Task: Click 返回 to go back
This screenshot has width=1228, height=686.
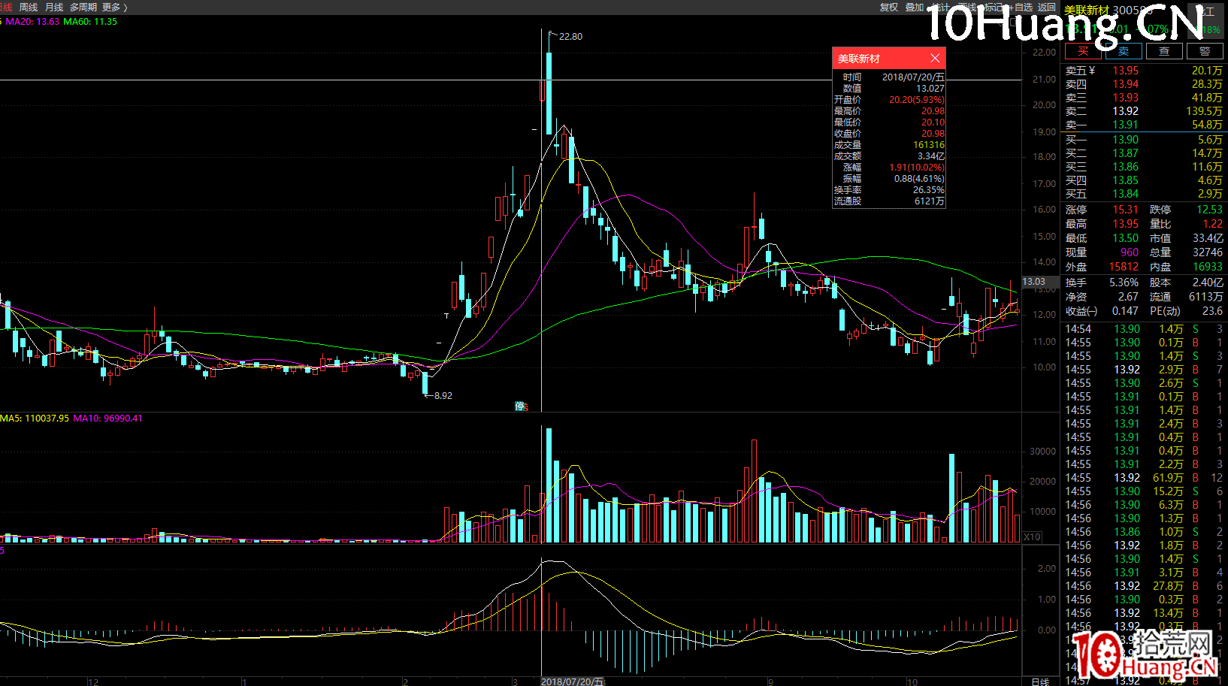Action: (1047, 7)
